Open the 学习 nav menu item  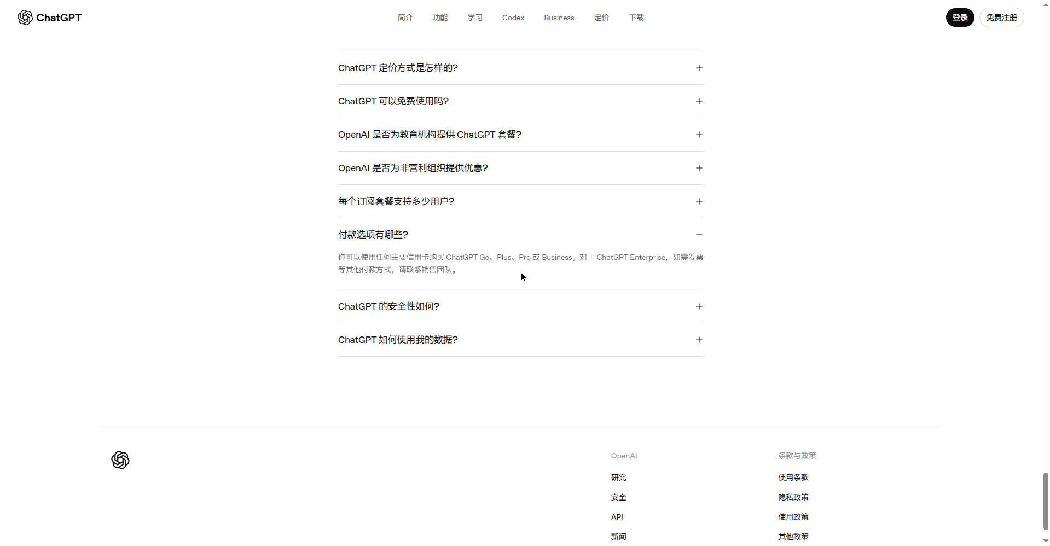tap(475, 18)
